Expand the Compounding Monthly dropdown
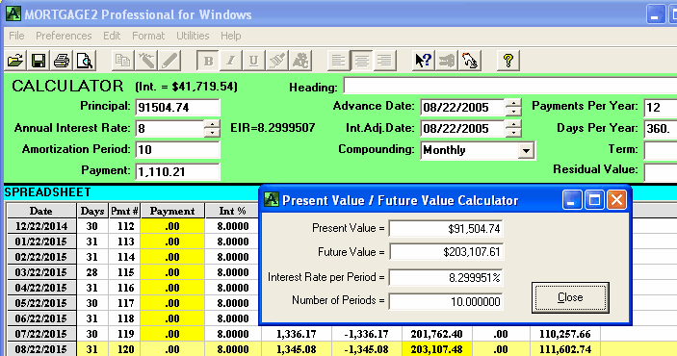 pos(526,151)
